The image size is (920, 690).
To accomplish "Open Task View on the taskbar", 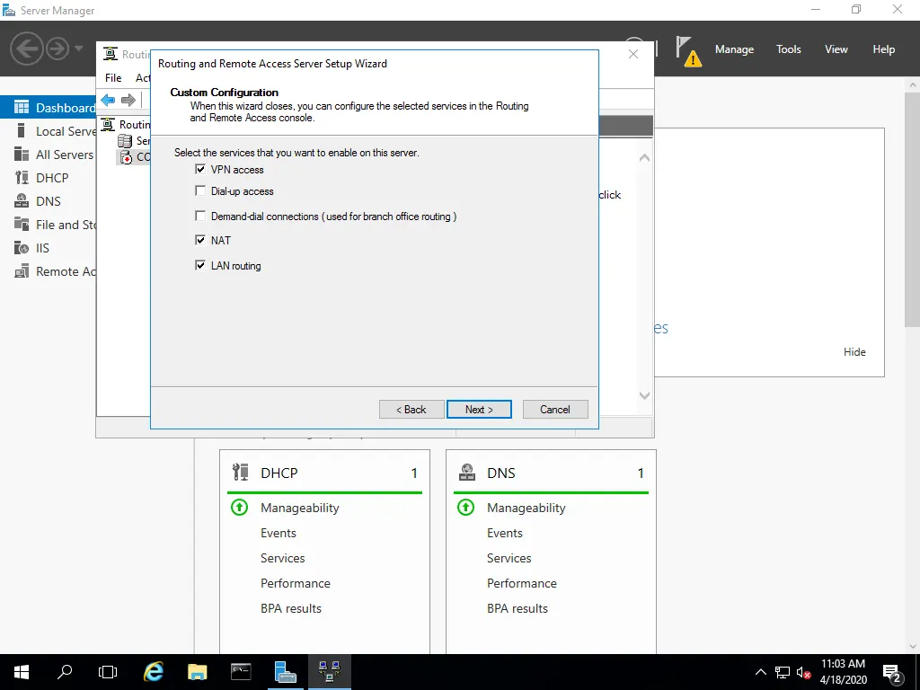I will (108, 672).
